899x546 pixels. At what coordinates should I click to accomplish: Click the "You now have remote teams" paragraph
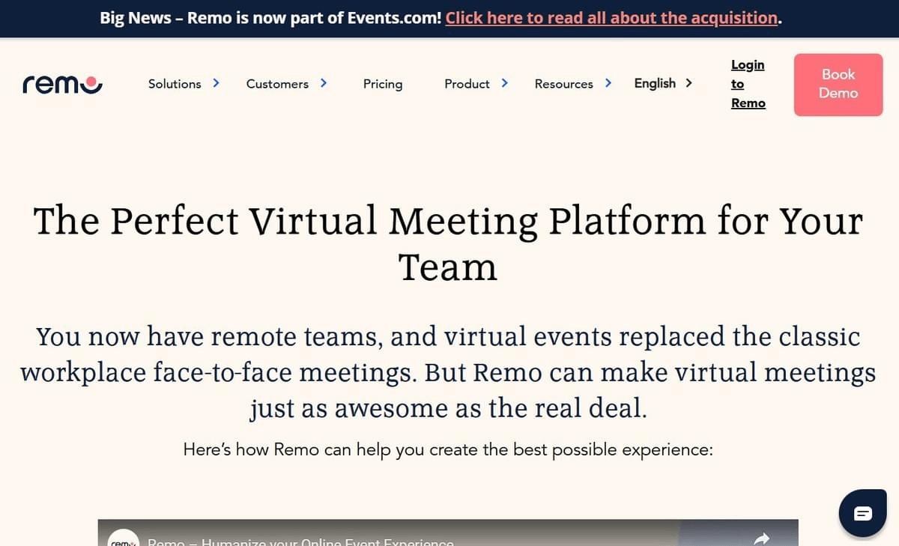click(x=448, y=372)
